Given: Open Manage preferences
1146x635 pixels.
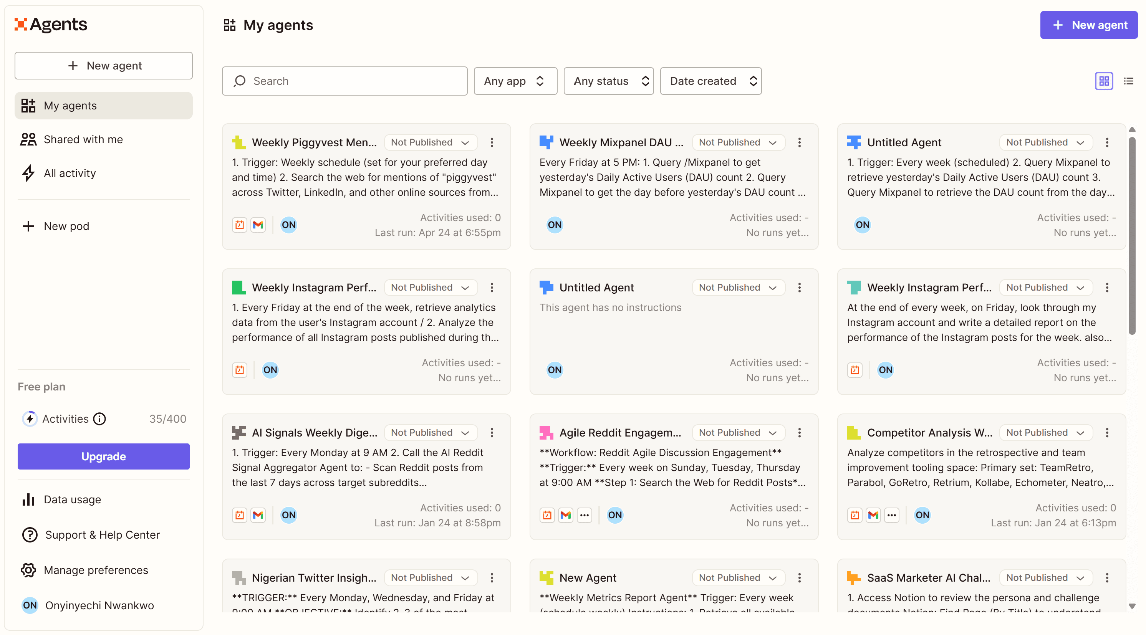Looking at the screenshot, I should click(103, 570).
